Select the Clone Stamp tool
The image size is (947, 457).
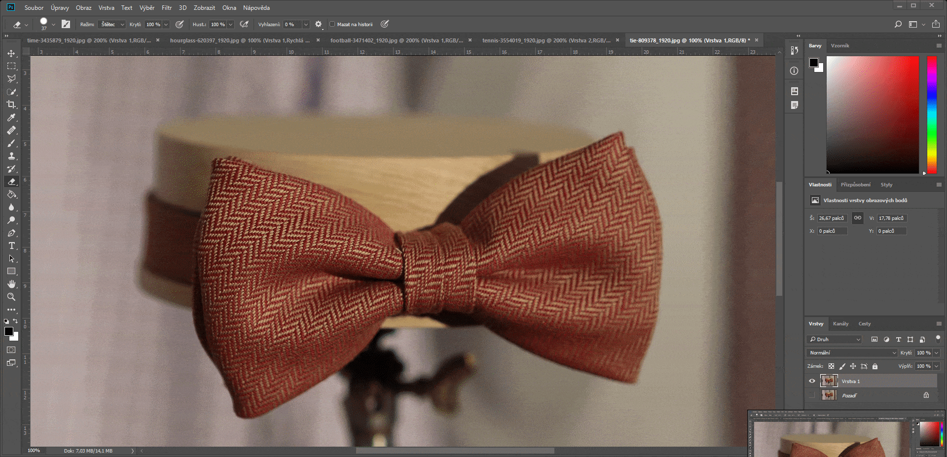[x=11, y=156]
